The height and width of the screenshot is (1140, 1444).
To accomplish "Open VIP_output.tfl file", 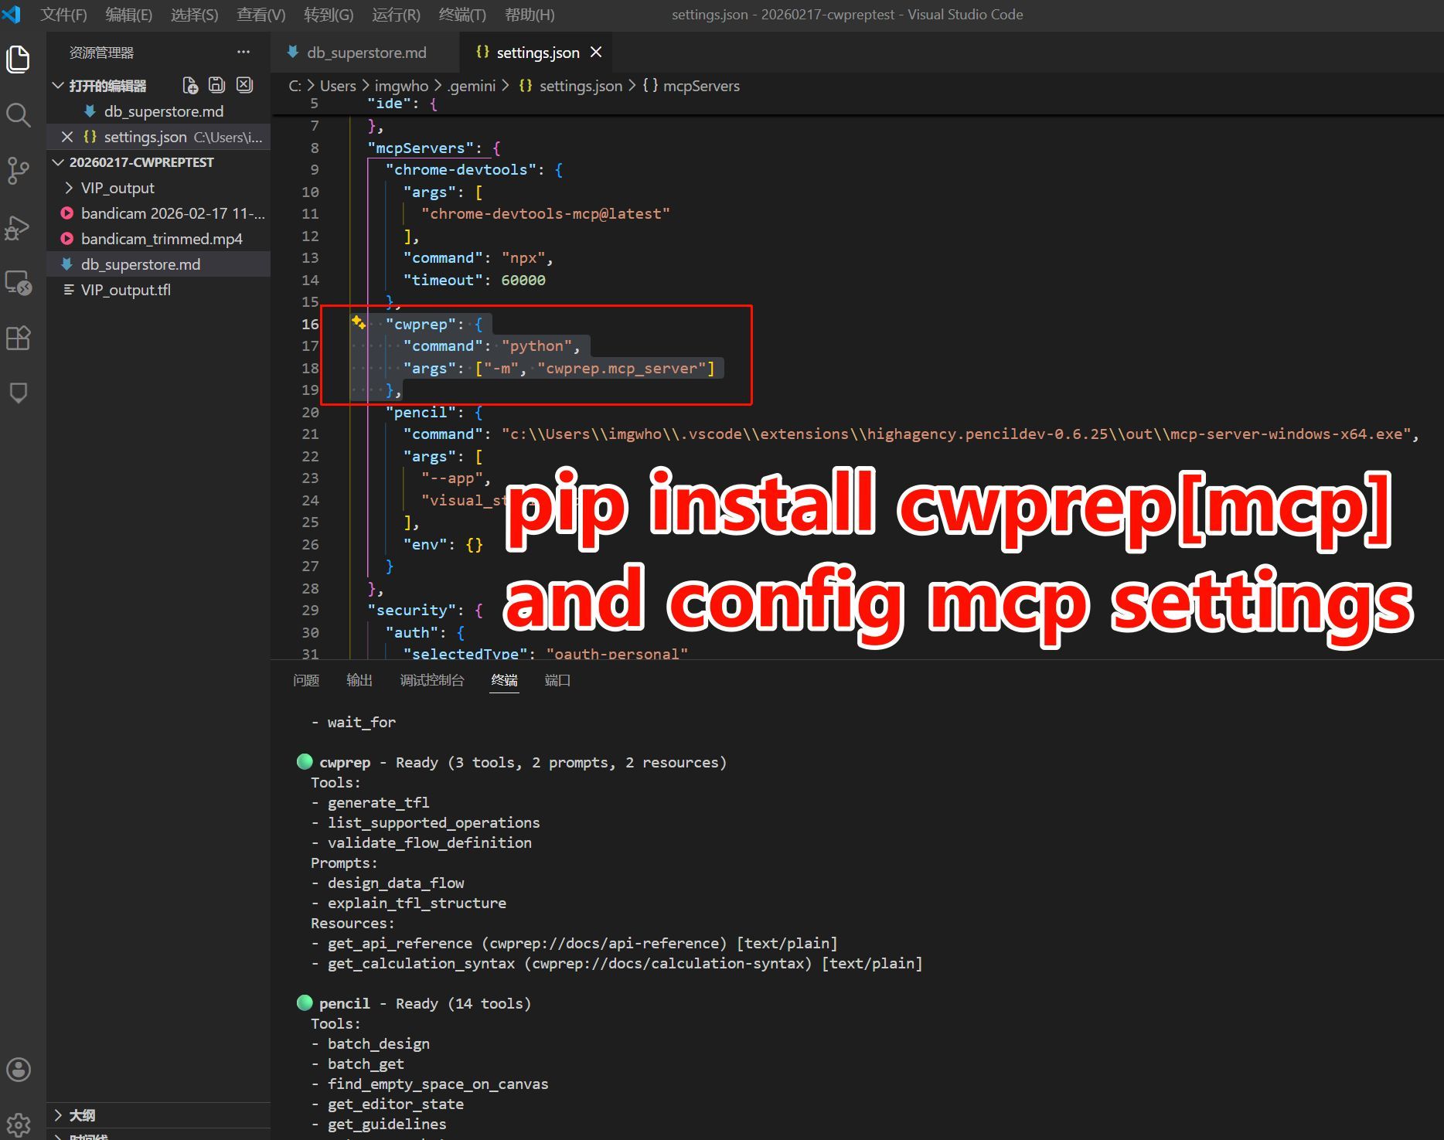I will [158, 290].
